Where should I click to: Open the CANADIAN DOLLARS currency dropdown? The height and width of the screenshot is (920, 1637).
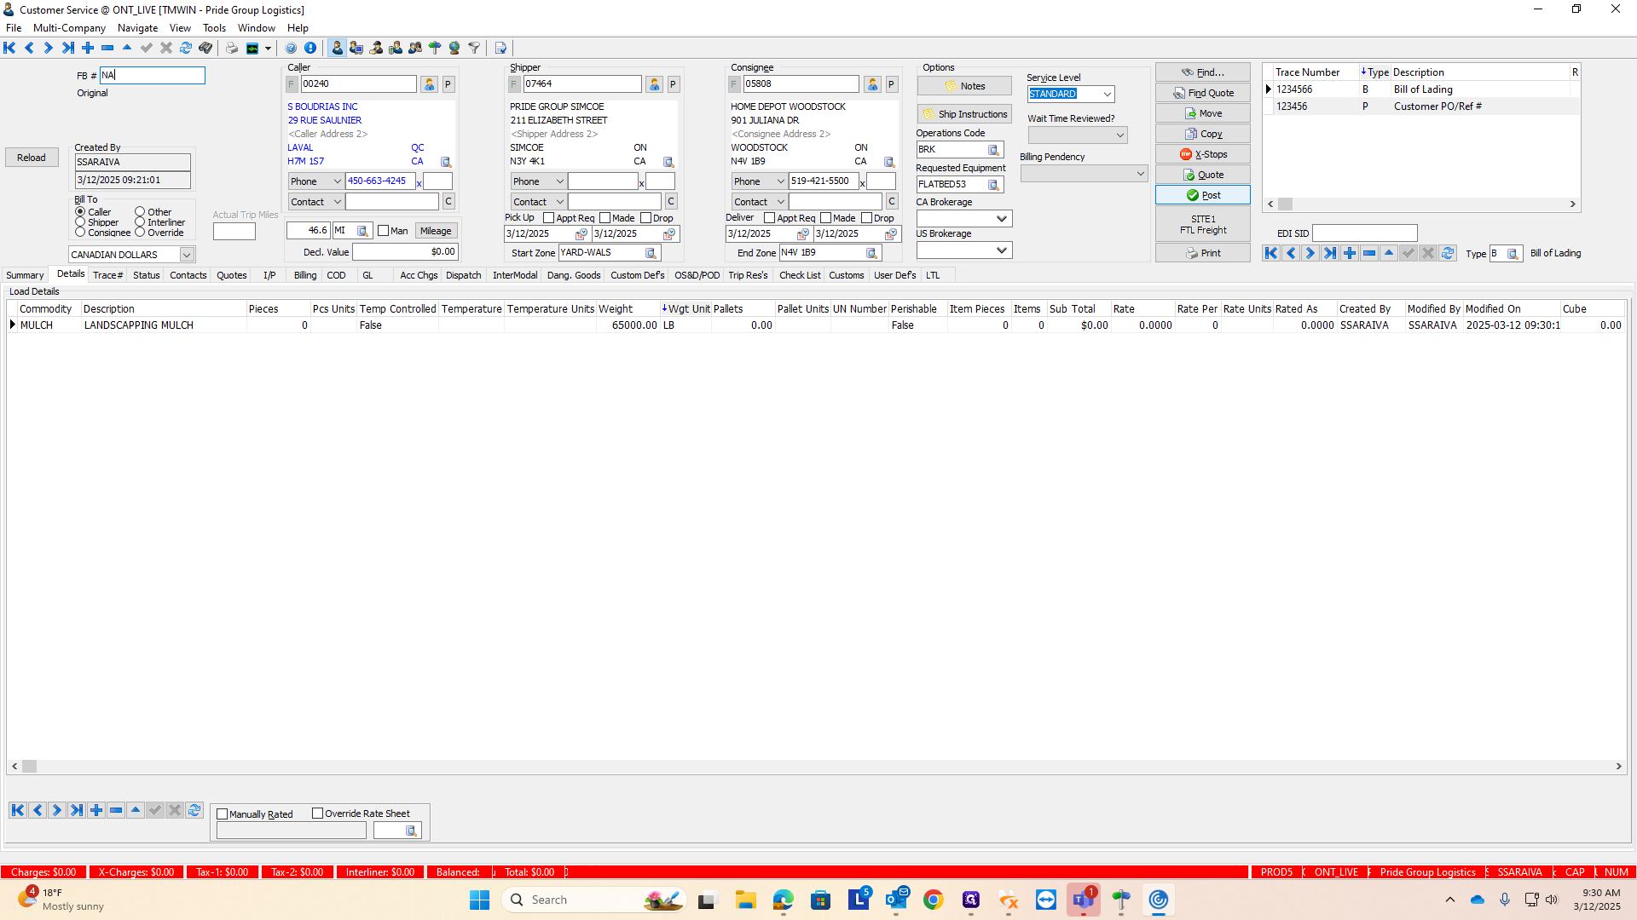tap(186, 255)
